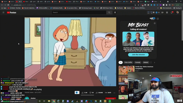Save the video to a playlist
Screen dimensions: 183x103
tap(108, 93)
